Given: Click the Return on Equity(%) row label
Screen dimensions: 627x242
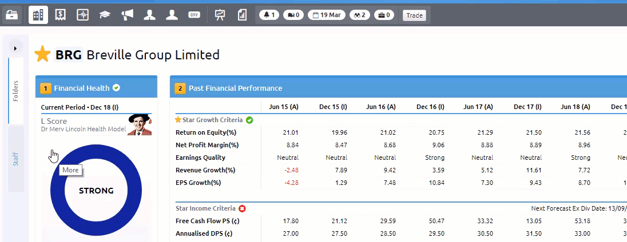Looking at the screenshot, I should 207,132.
